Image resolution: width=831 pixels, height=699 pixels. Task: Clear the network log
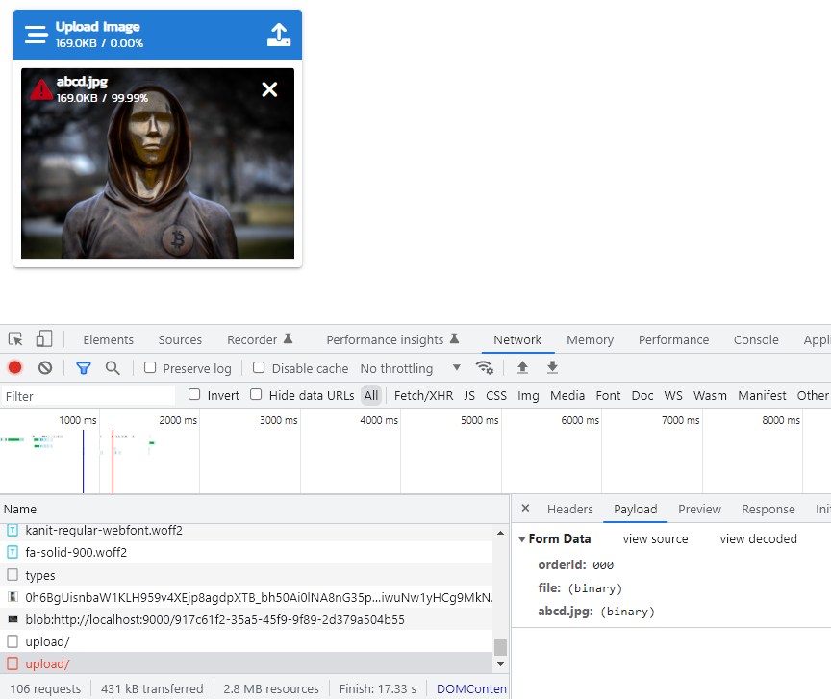44,368
